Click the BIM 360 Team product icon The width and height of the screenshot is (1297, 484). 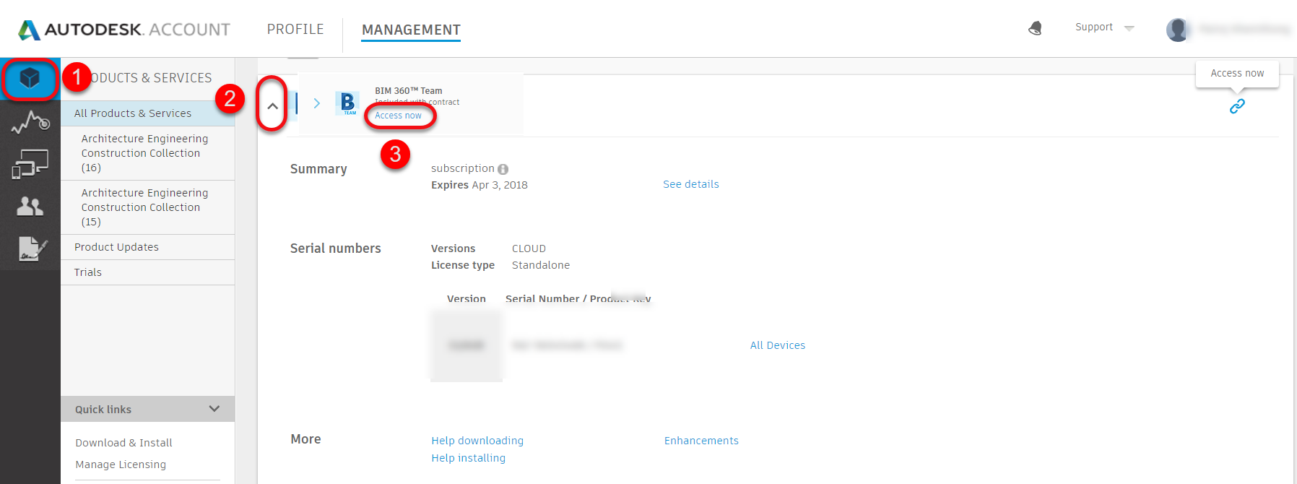coord(348,103)
